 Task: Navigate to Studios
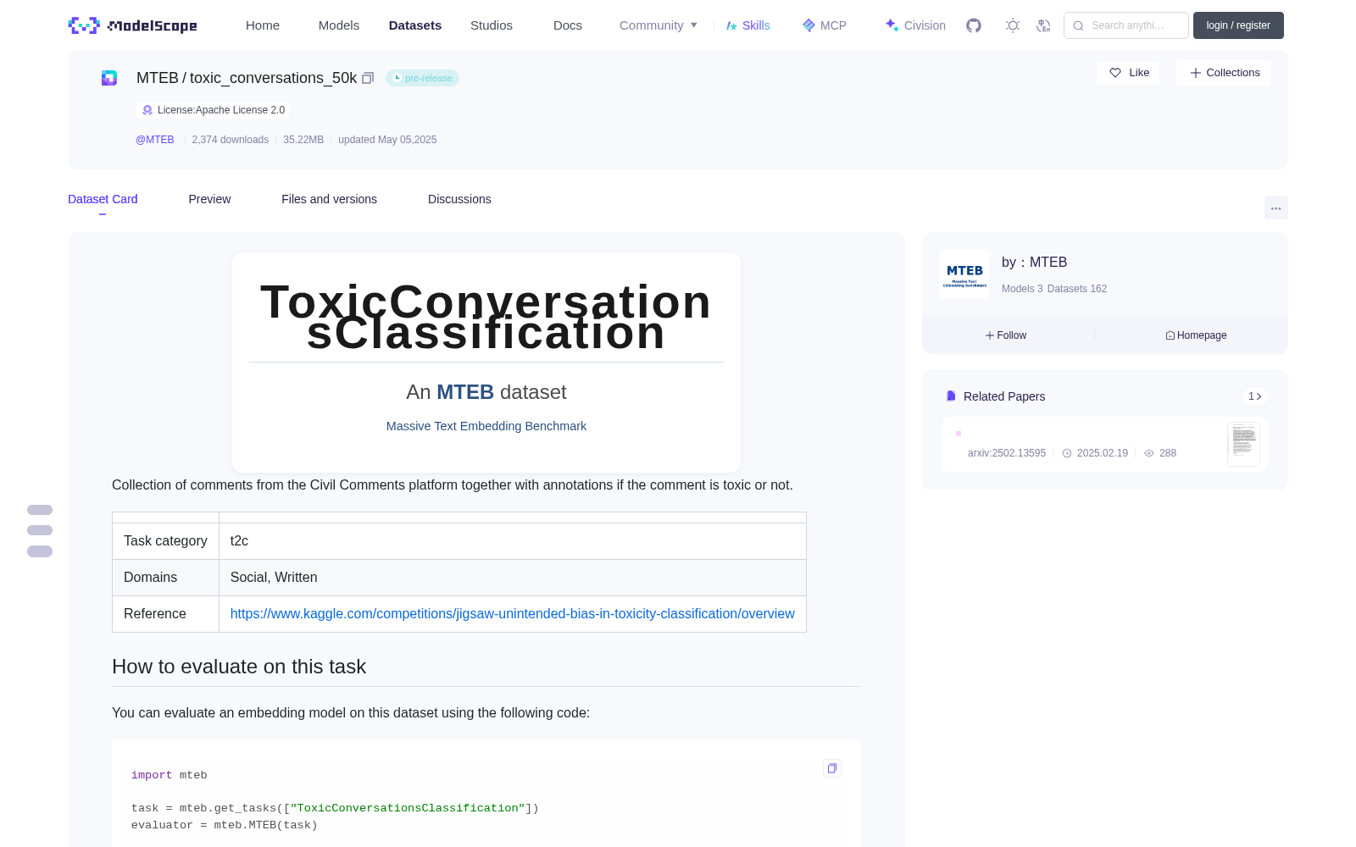[492, 25]
